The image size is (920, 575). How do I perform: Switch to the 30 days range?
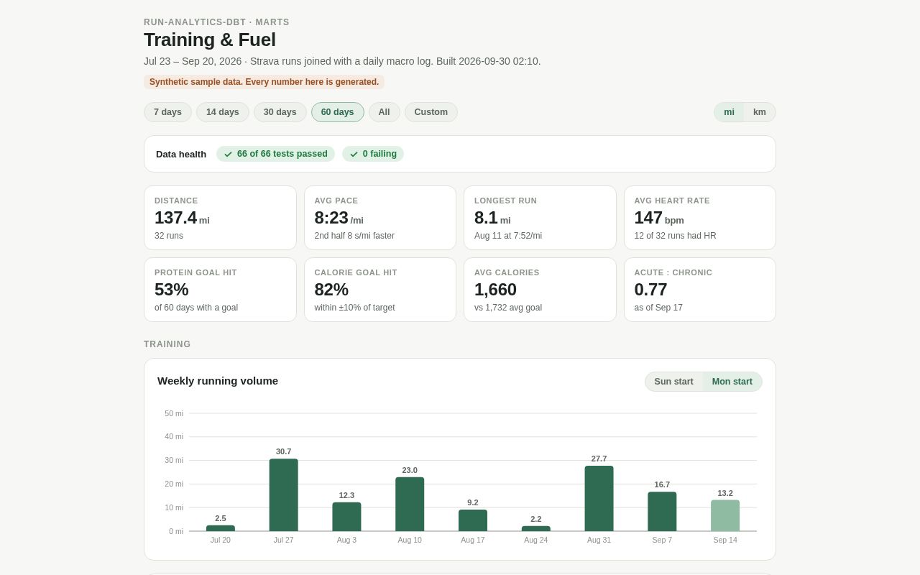pyautogui.click(x=280, y=112)
